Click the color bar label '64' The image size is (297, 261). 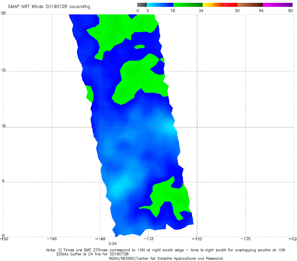(261, 11)
